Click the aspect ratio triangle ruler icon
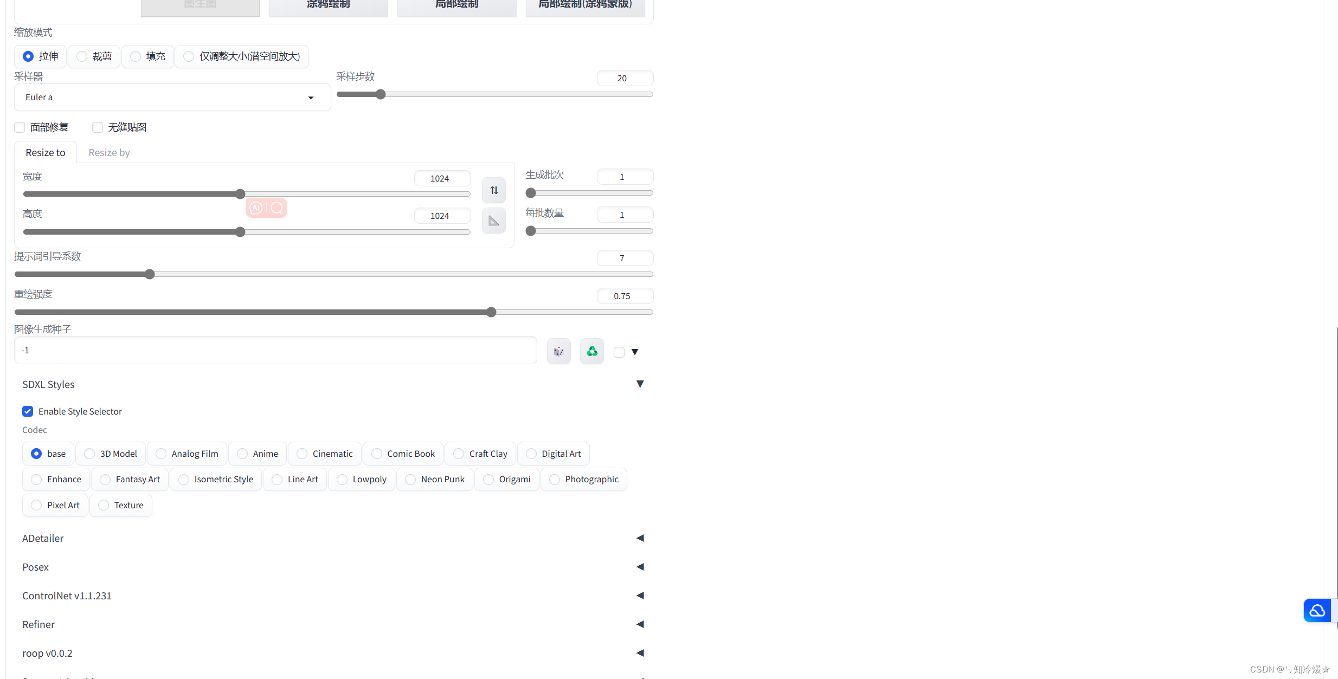 (494, 221)
